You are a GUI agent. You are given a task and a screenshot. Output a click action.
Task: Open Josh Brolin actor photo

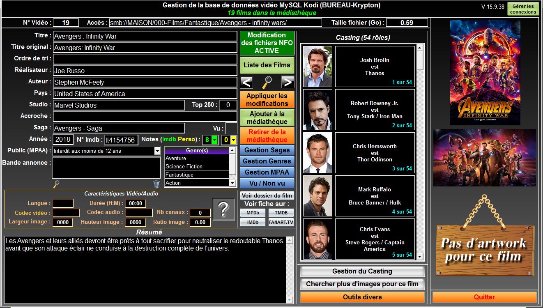point(318,67)
